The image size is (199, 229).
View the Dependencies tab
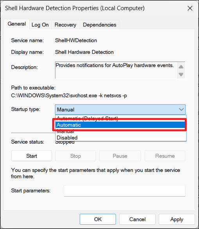pyautogui.click(x=99, y=25)
